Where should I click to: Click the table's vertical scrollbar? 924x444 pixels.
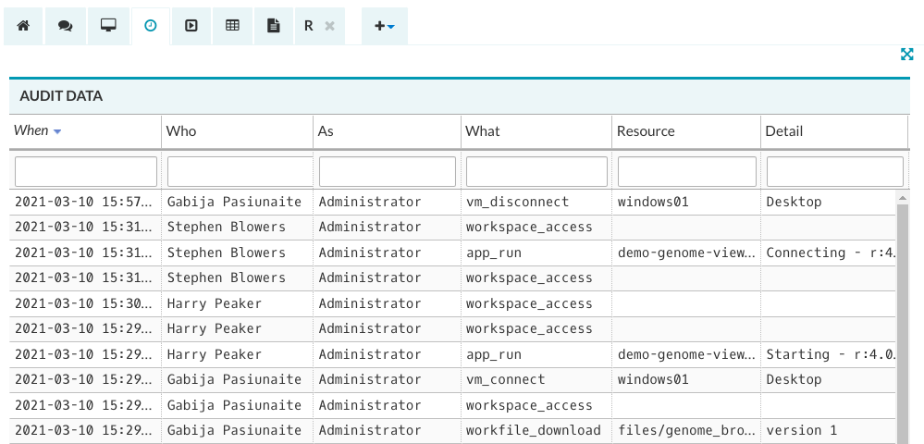[x=903, y=318]
